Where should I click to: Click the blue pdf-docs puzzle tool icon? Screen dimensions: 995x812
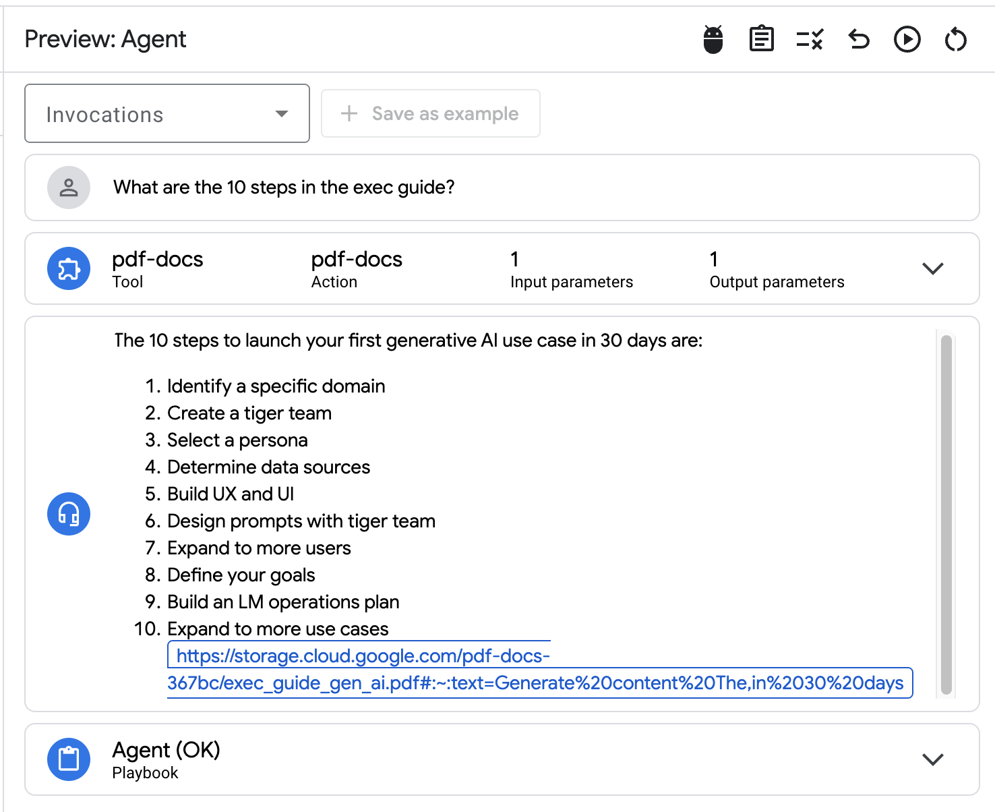(x=69, y=268)
